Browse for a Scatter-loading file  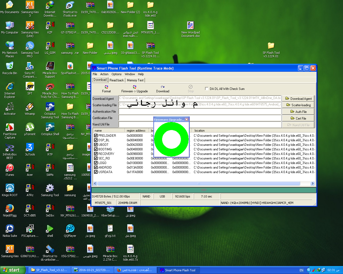pos(298,105)
